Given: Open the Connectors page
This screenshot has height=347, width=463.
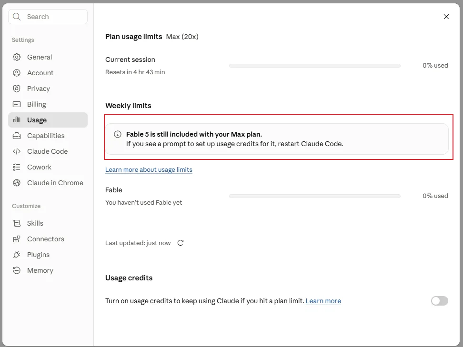Looking at the screenshot, I should [x=48, y=239].
